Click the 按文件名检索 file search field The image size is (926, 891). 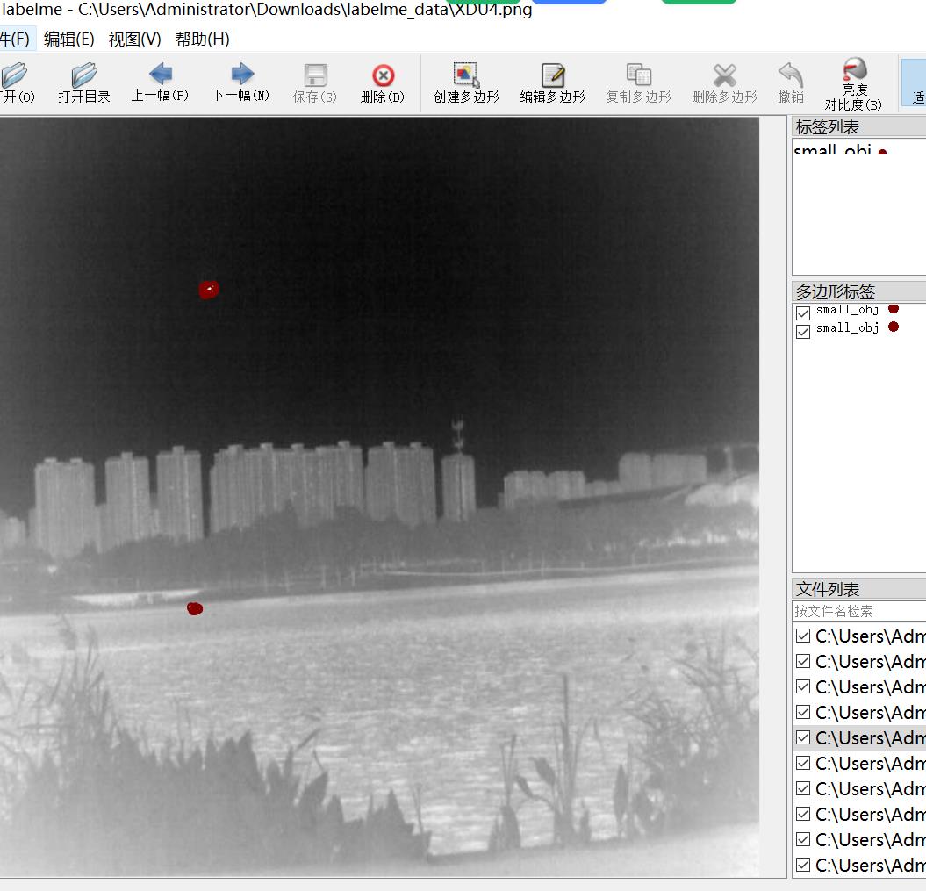[858, 611]
